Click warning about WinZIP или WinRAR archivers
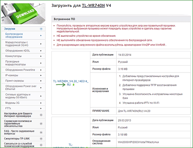 [x=111, y=45]
